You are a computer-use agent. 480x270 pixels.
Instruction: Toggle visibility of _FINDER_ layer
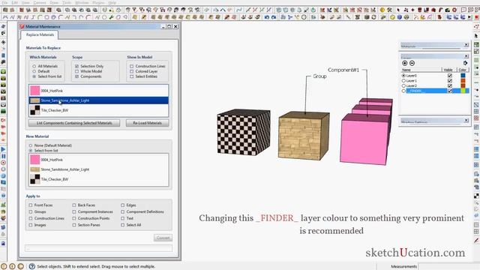450,91
